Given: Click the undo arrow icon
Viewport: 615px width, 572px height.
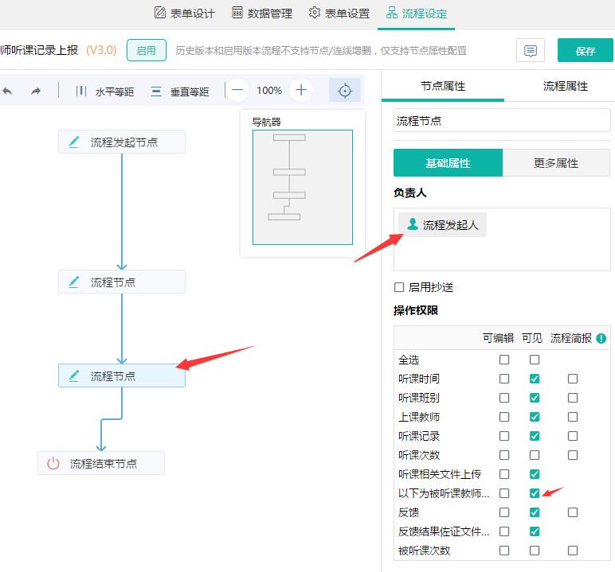Looking at the screenshot, I should [x=7, y=91].
